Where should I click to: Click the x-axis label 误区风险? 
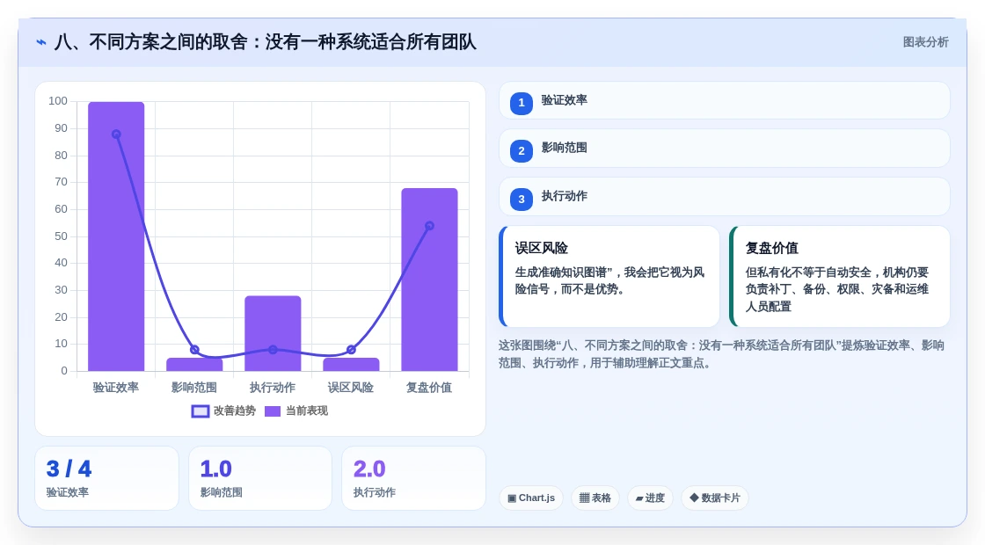pos(351,388)
